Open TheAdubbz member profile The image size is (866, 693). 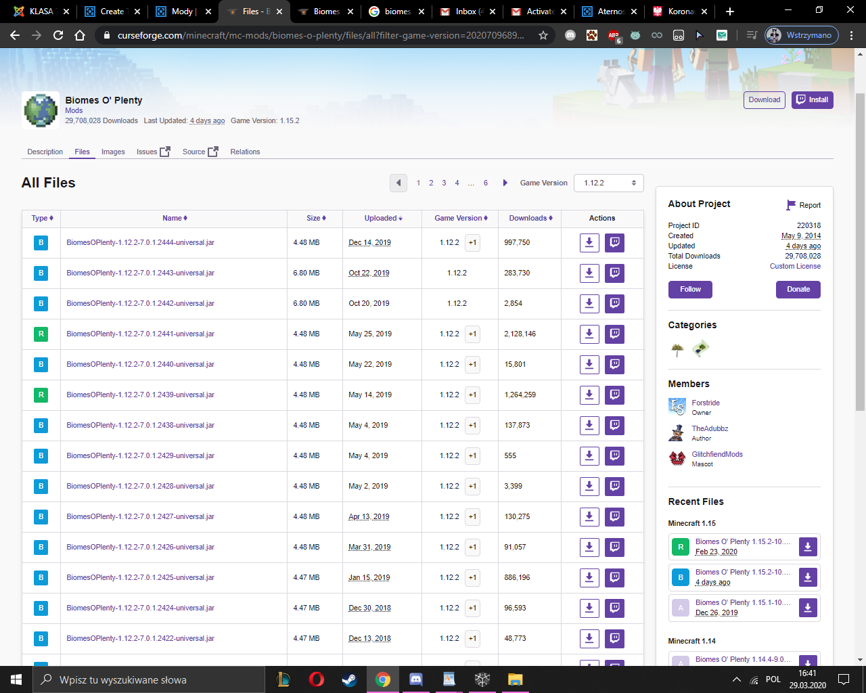[710, 428]
